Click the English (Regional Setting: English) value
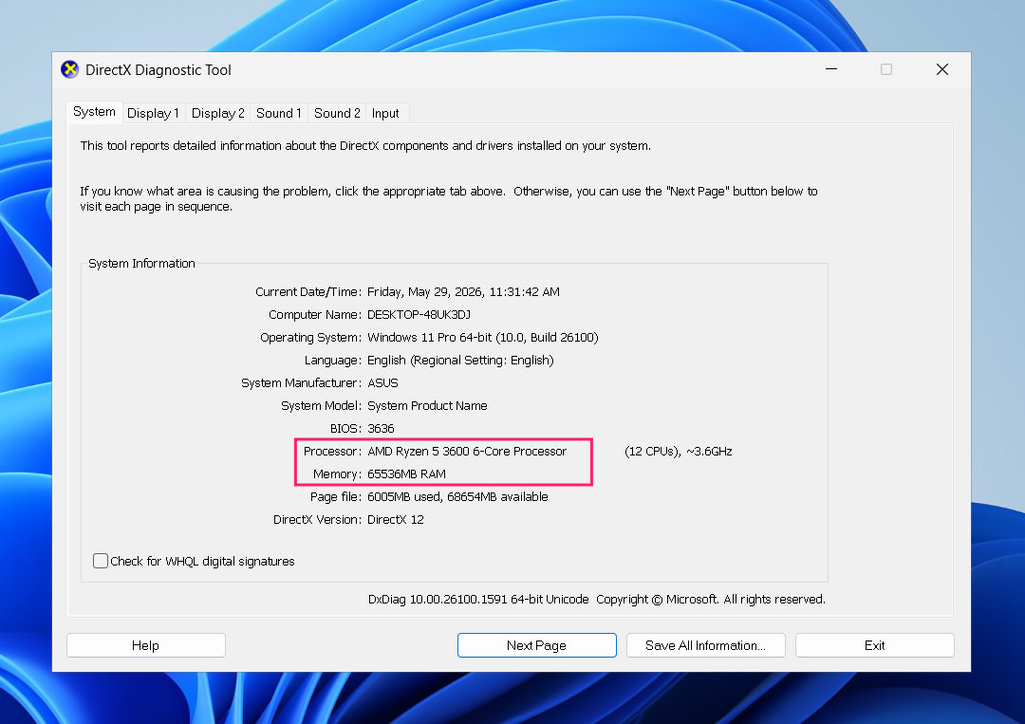This screenshot has height=724, width=1025. point(460,360)
